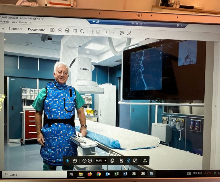Click the Save file icon
Image resolution: width=220 pixels, height=182 pixels.
point(52,30)
